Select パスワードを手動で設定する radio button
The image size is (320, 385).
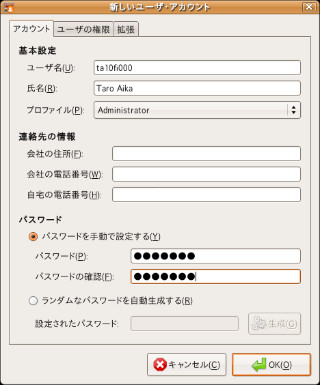pos(34,237)
